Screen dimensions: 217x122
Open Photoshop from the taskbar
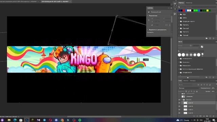[27, 120]
